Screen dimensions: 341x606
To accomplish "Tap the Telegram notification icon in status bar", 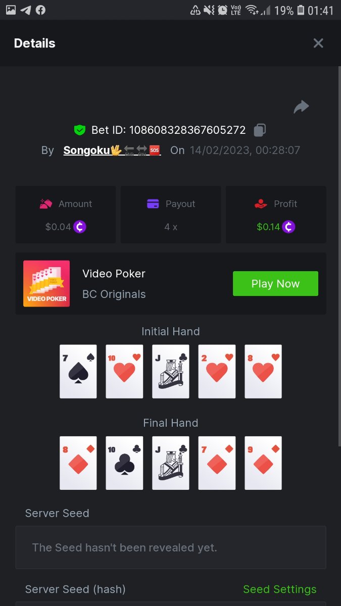I will click(25, 10).
